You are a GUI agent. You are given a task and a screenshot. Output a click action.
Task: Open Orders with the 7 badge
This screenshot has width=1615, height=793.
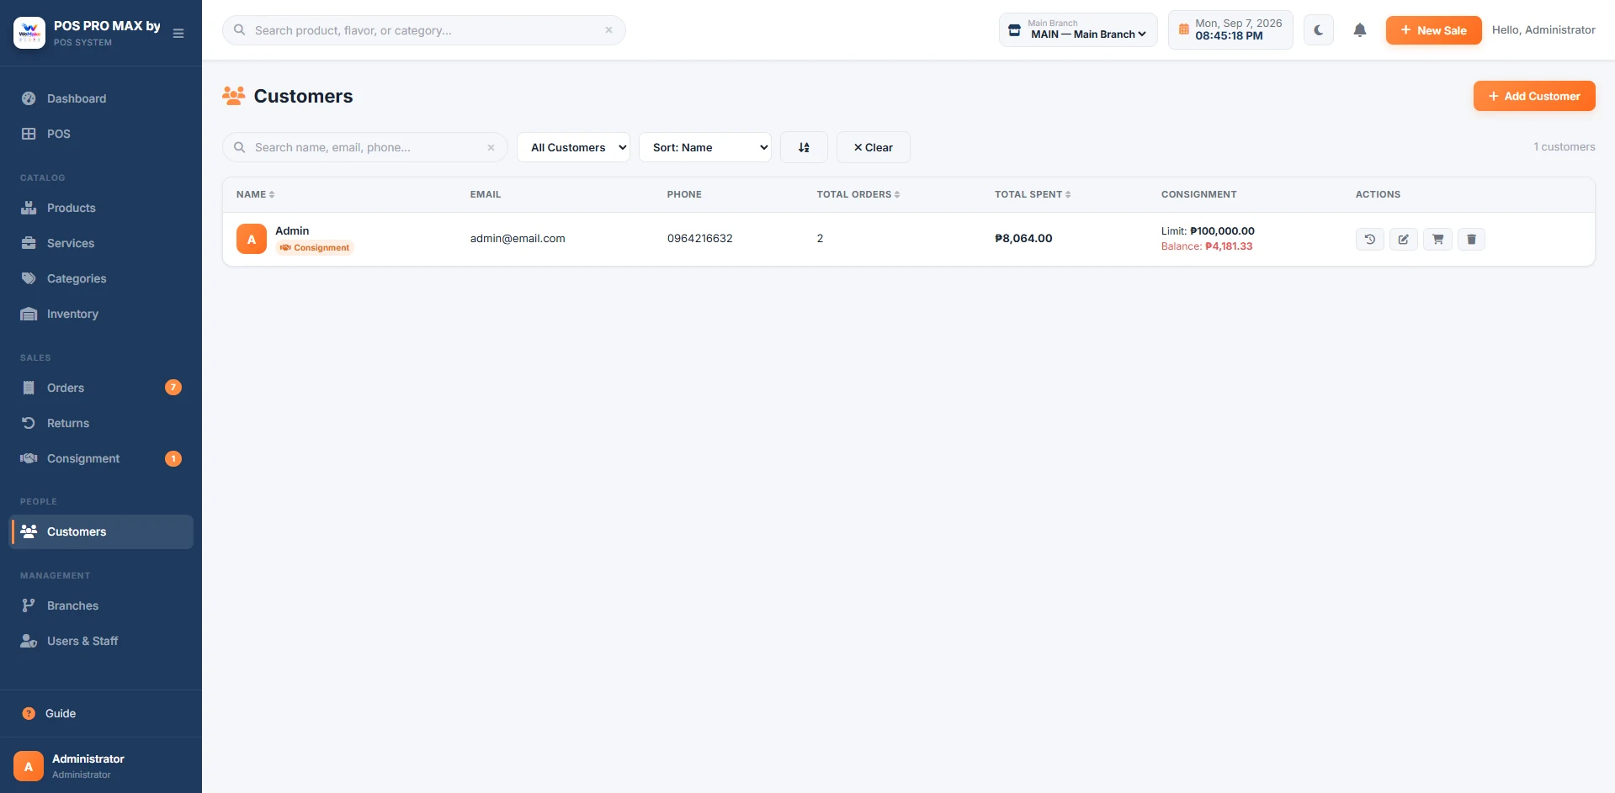101,388
